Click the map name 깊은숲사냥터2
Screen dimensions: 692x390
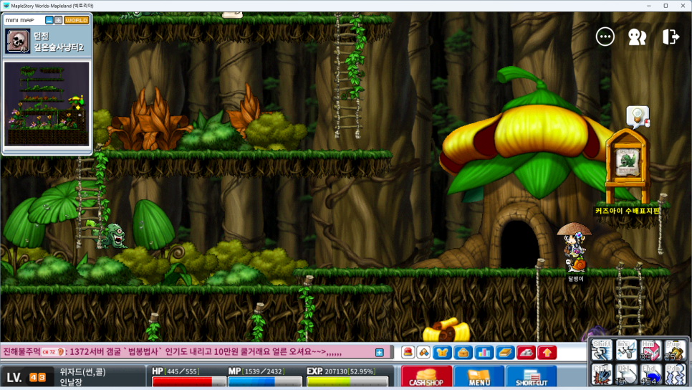[59, 47]
